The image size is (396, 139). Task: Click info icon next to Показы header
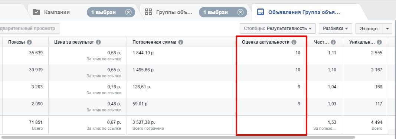point(29,42)
